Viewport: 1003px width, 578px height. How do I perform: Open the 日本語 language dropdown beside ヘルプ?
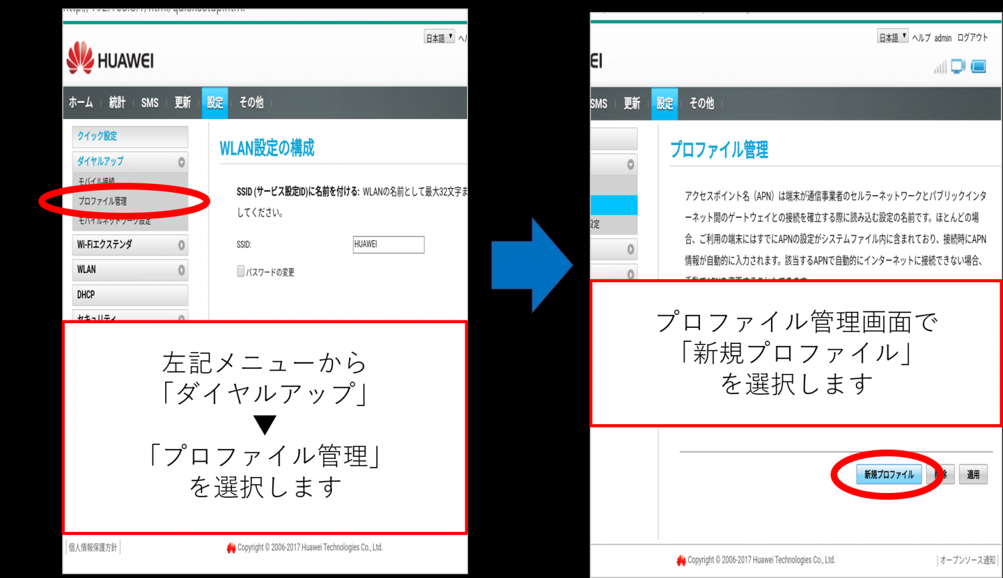click(x=892, y=37)
